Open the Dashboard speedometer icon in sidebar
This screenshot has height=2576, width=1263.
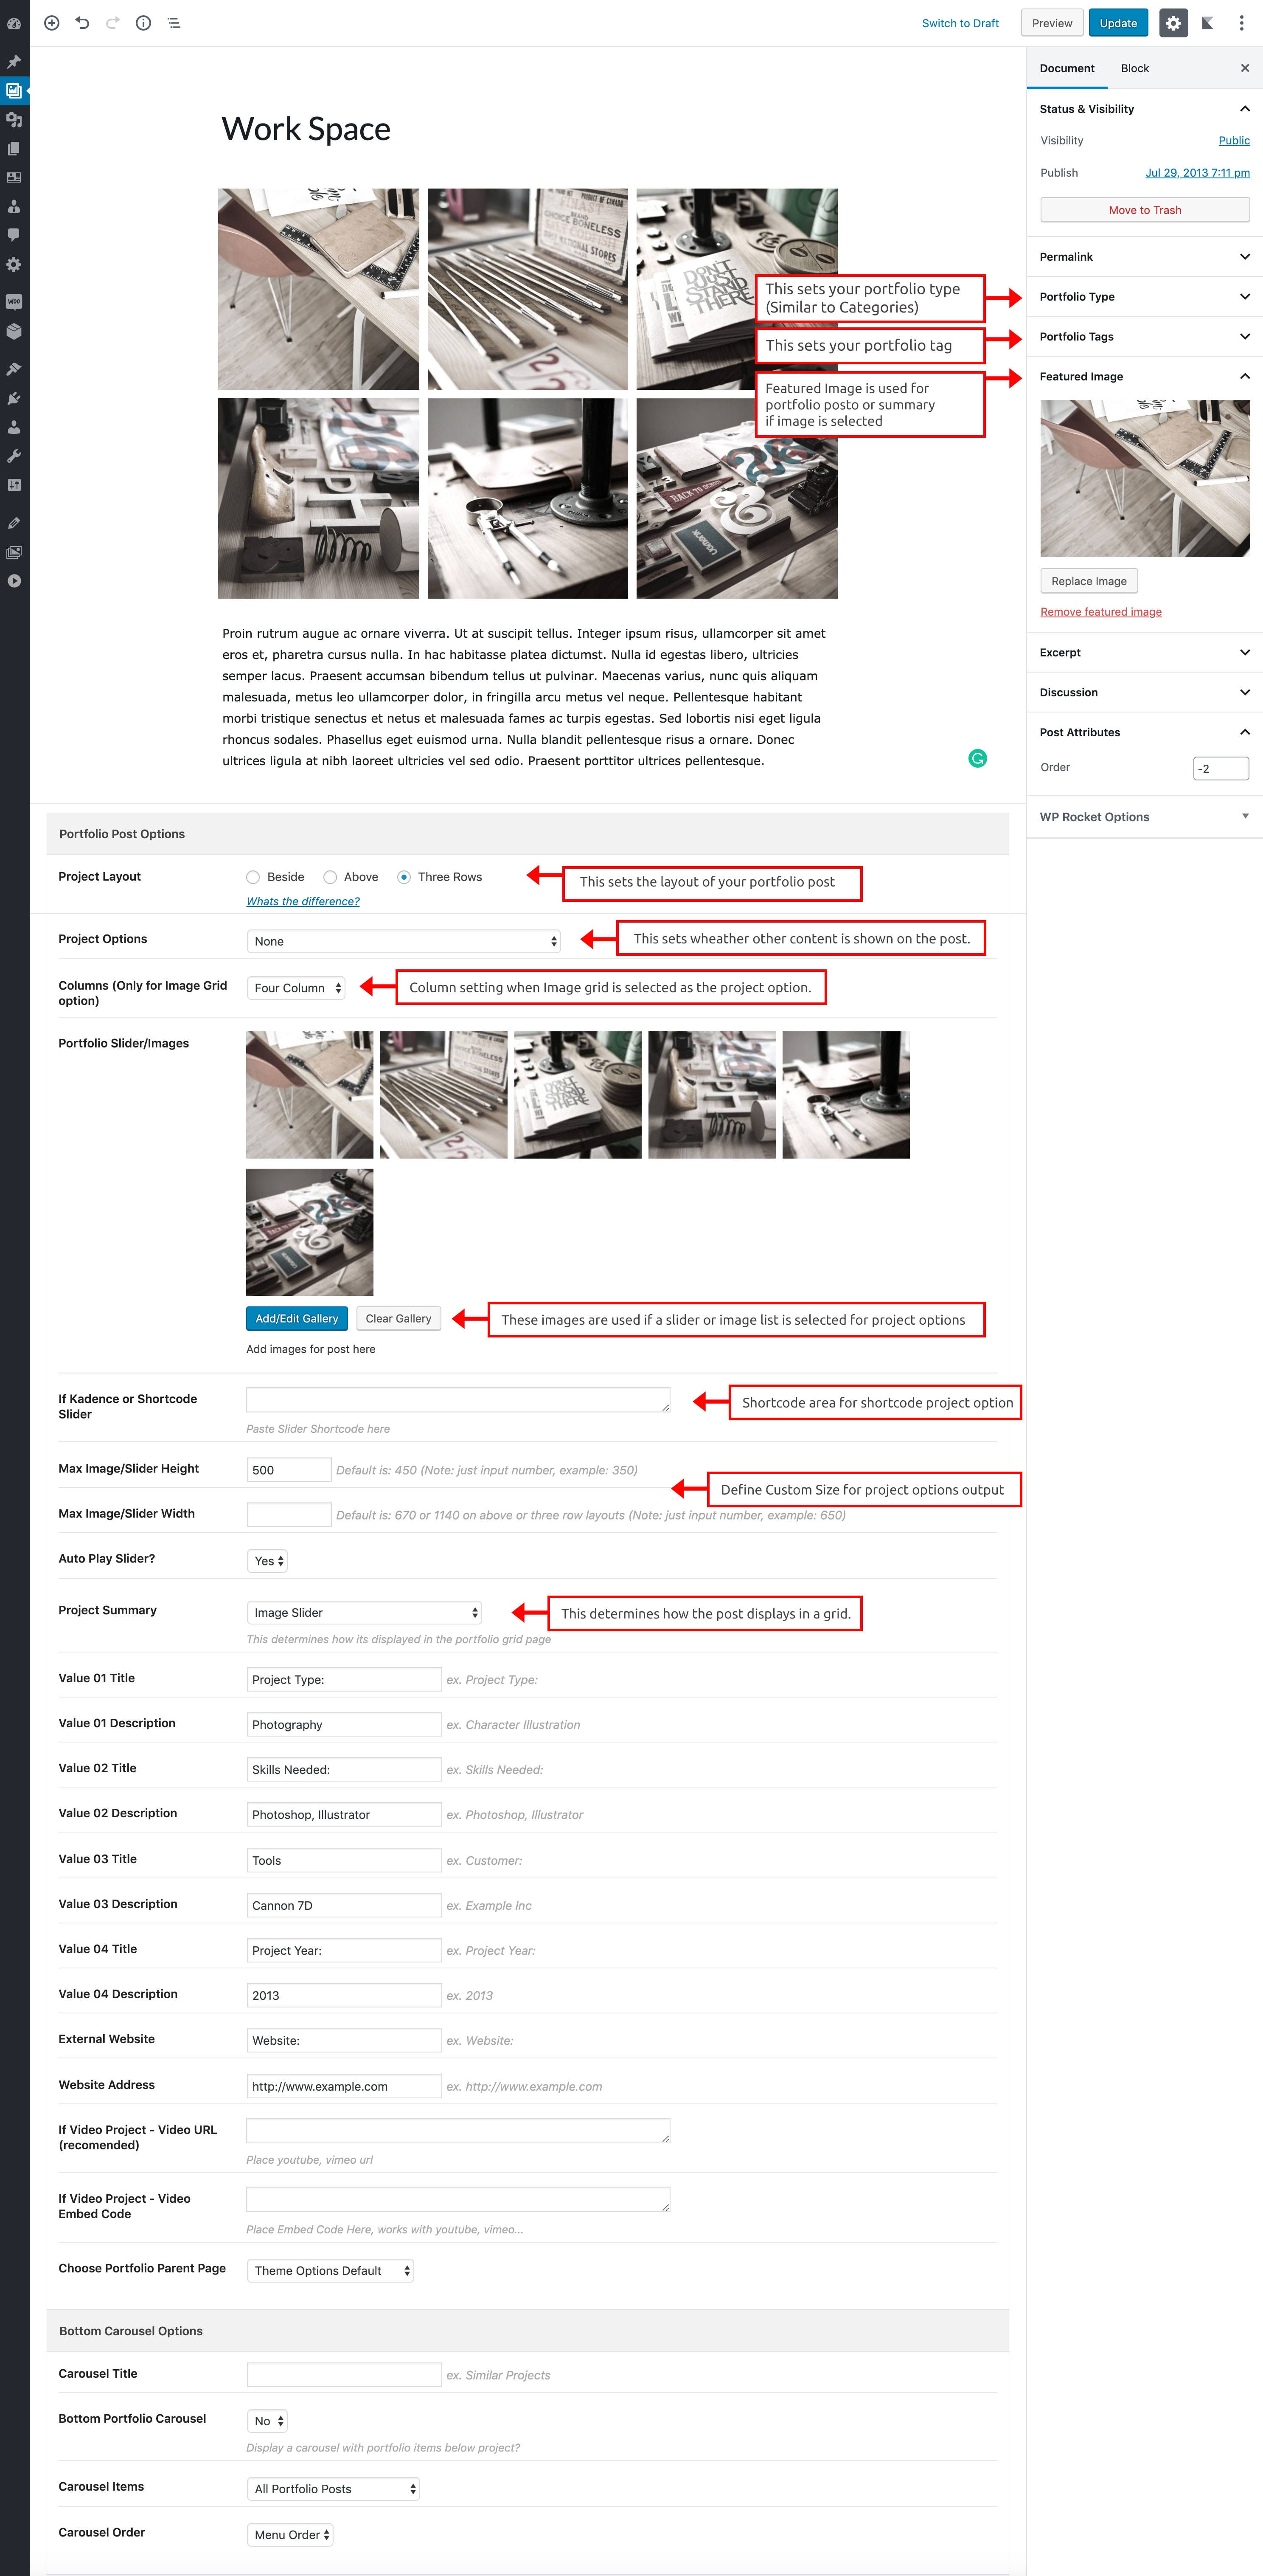coord(14,23)
